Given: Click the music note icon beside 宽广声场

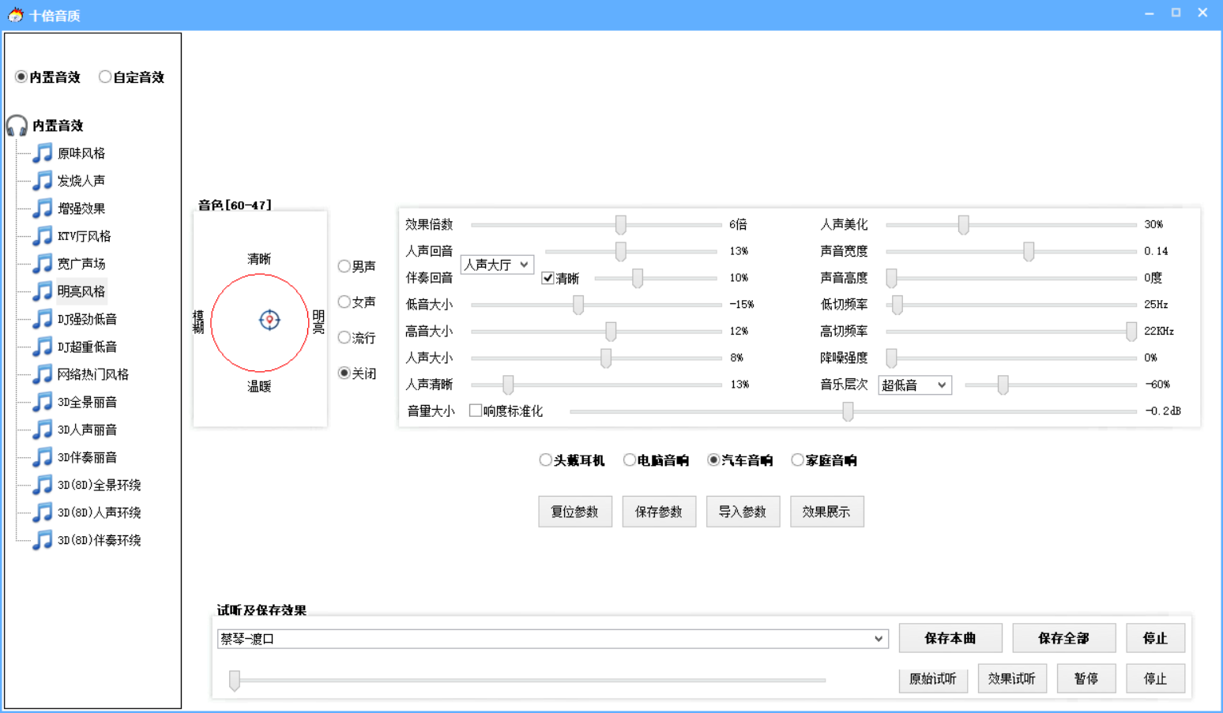Looking at the screenshot, I should click(43, 264).
